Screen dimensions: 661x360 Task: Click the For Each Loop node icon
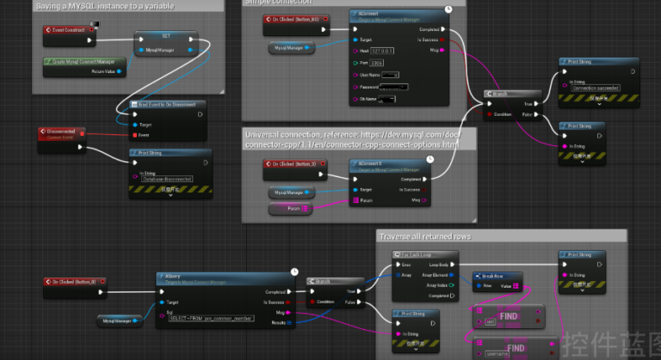(x=397, y=254)
